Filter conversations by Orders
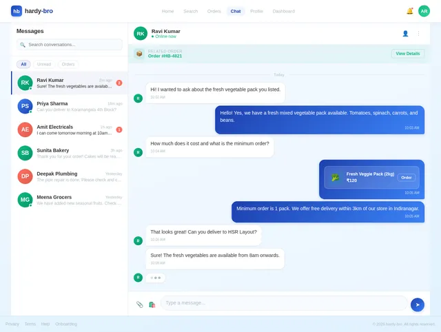Viewport: 441px width, 332px height. [x=68, y=64]
